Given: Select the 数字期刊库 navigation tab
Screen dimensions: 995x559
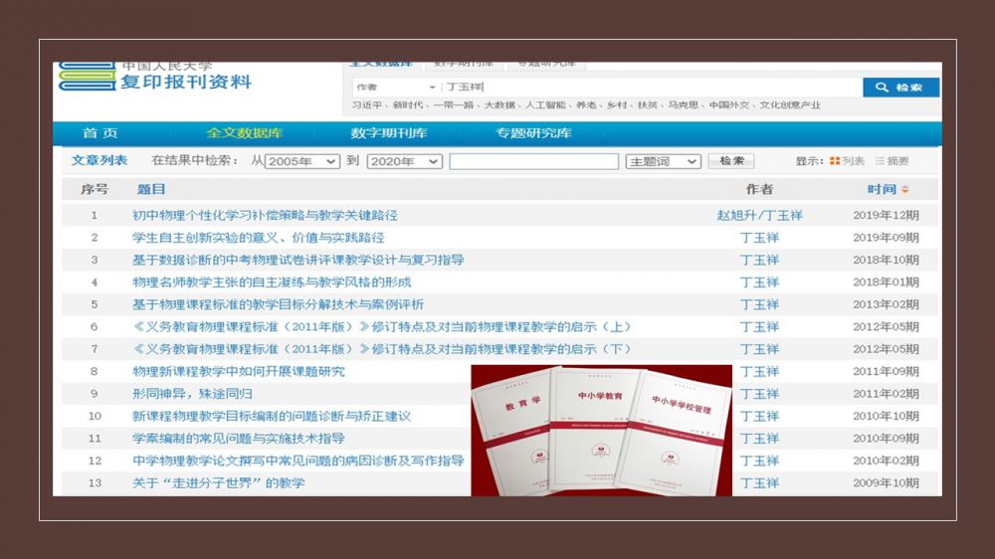Looking at the screenshot, I should pos(389,133).
